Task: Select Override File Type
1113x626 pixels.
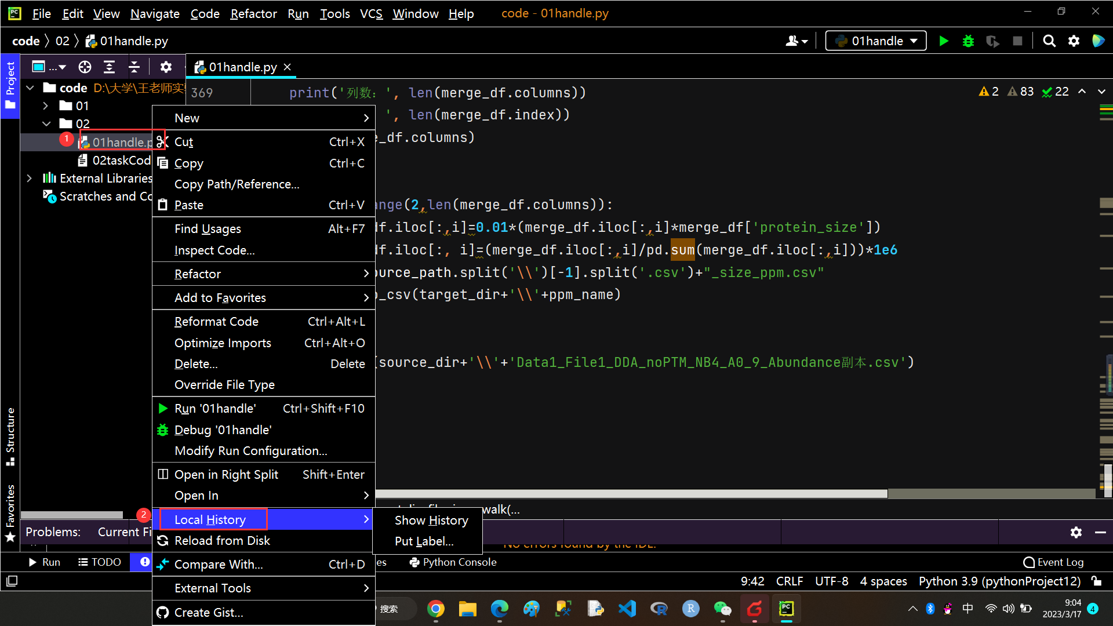Action: (264, 385)
